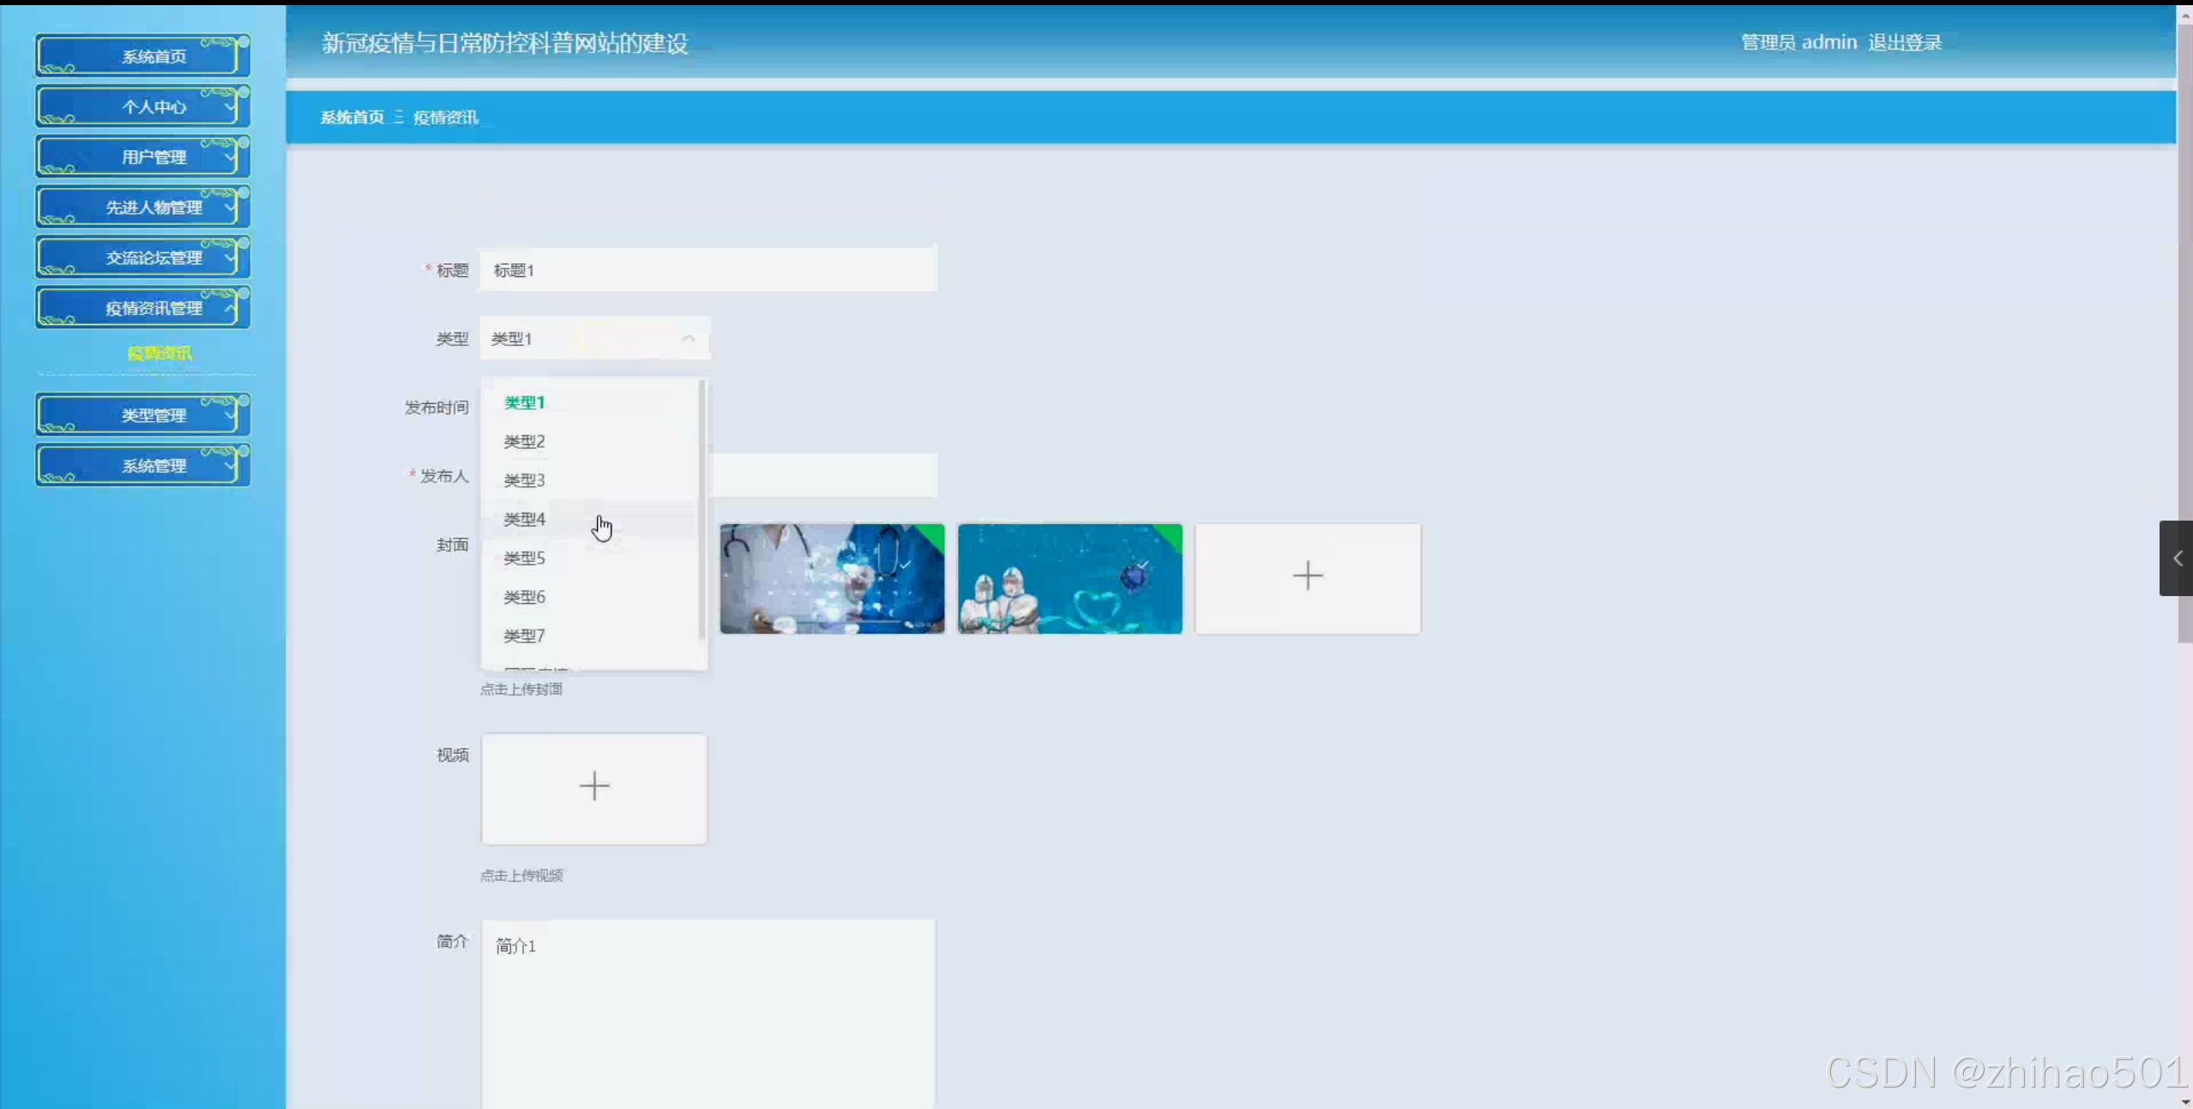The image size is (2193, 1109).
Task: Pick 类型7 from the type list
Action: pos(524,636)
